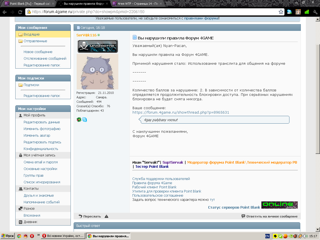The height and width of the screenshot is (240, 320).
Task: Expand hidden quick launch items chevron
Action: pos(39,235)
